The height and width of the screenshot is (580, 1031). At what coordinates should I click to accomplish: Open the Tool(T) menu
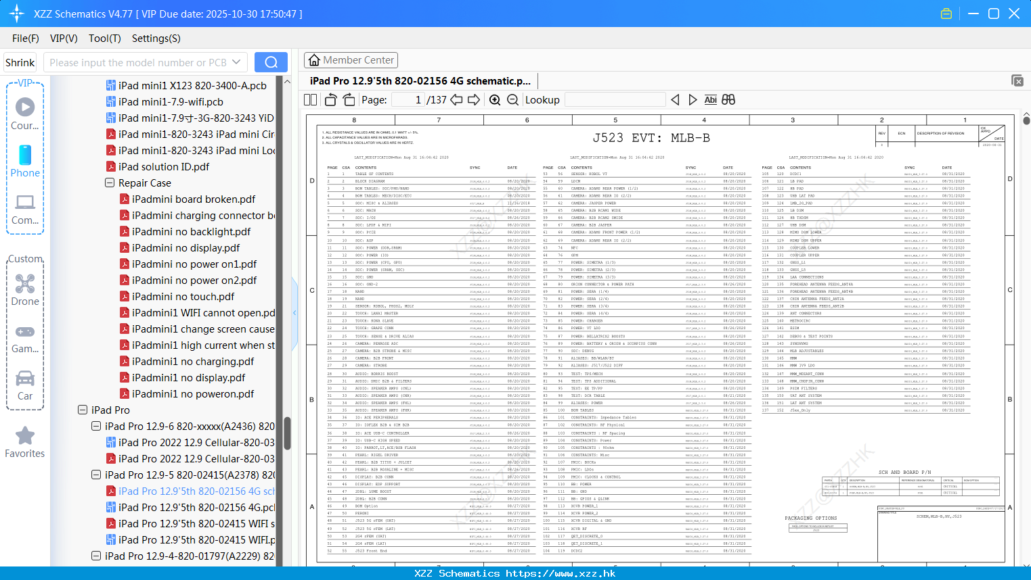(x=105, y=39)
